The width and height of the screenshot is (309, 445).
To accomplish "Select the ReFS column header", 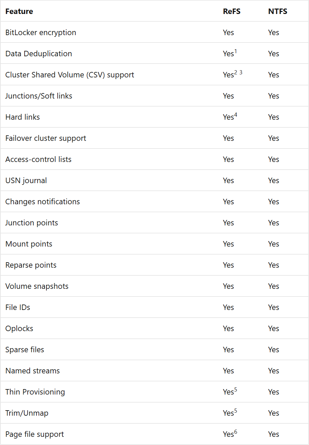I will 232,11.
